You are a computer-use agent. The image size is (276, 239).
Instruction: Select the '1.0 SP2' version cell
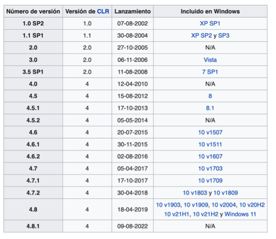click(33, 23)
